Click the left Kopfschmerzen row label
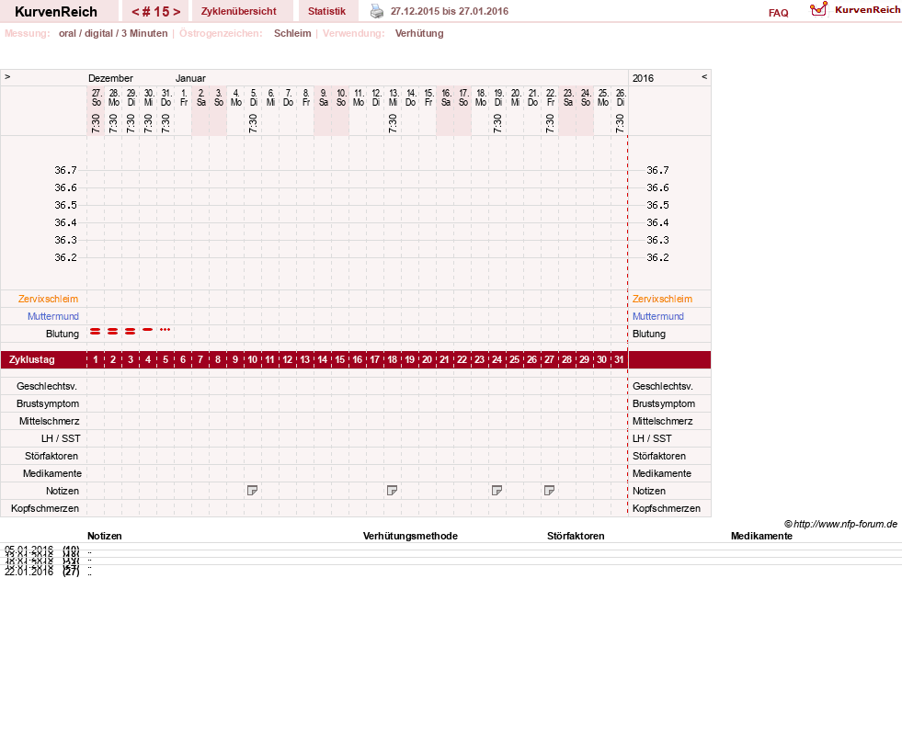The width and height of the screenshot is (902, 737). point(45,509)
